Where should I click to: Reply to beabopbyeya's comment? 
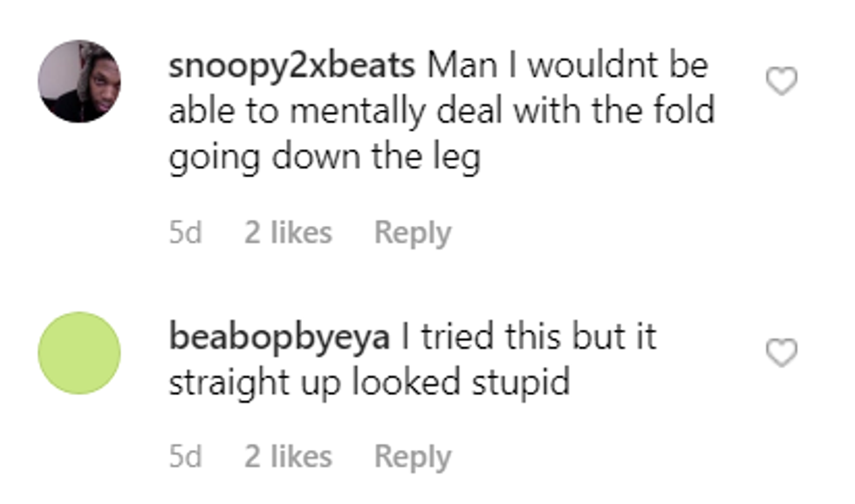click(412, 457)
